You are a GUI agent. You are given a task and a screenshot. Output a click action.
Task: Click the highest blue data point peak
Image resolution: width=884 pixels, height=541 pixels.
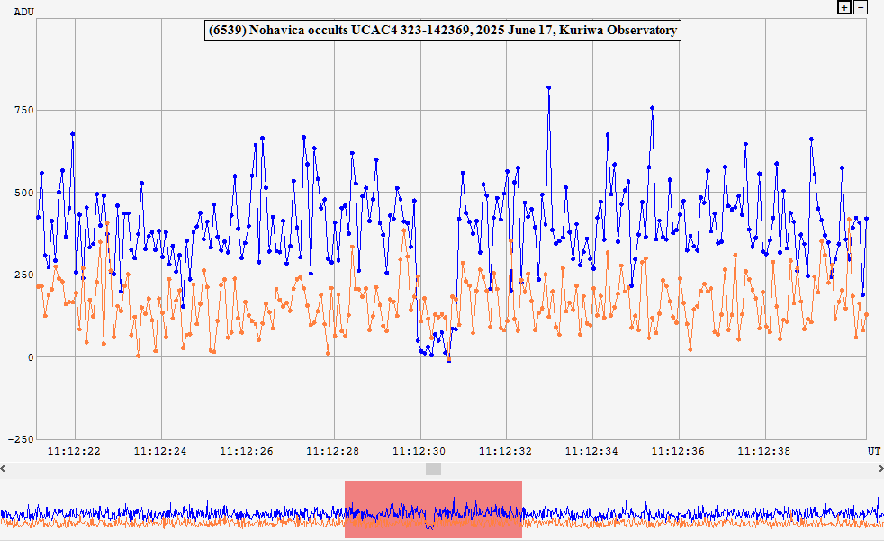[x=548, y=88]
